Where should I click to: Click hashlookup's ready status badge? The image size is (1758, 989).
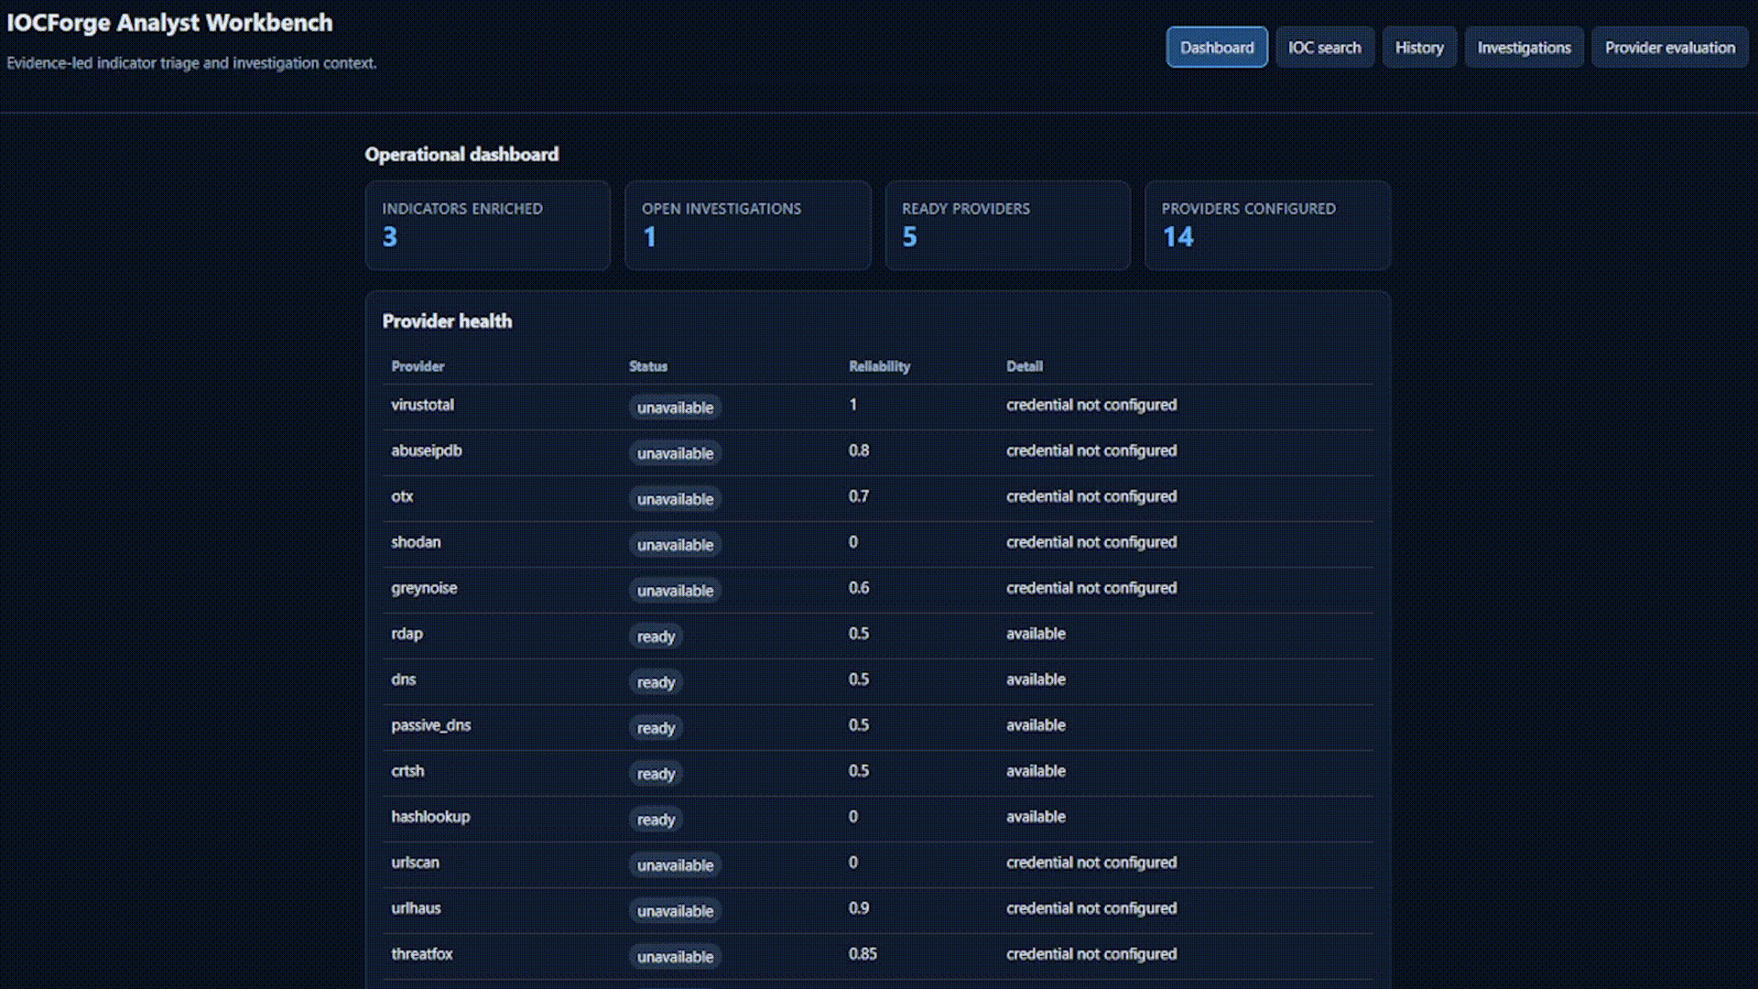click(656, 820)
